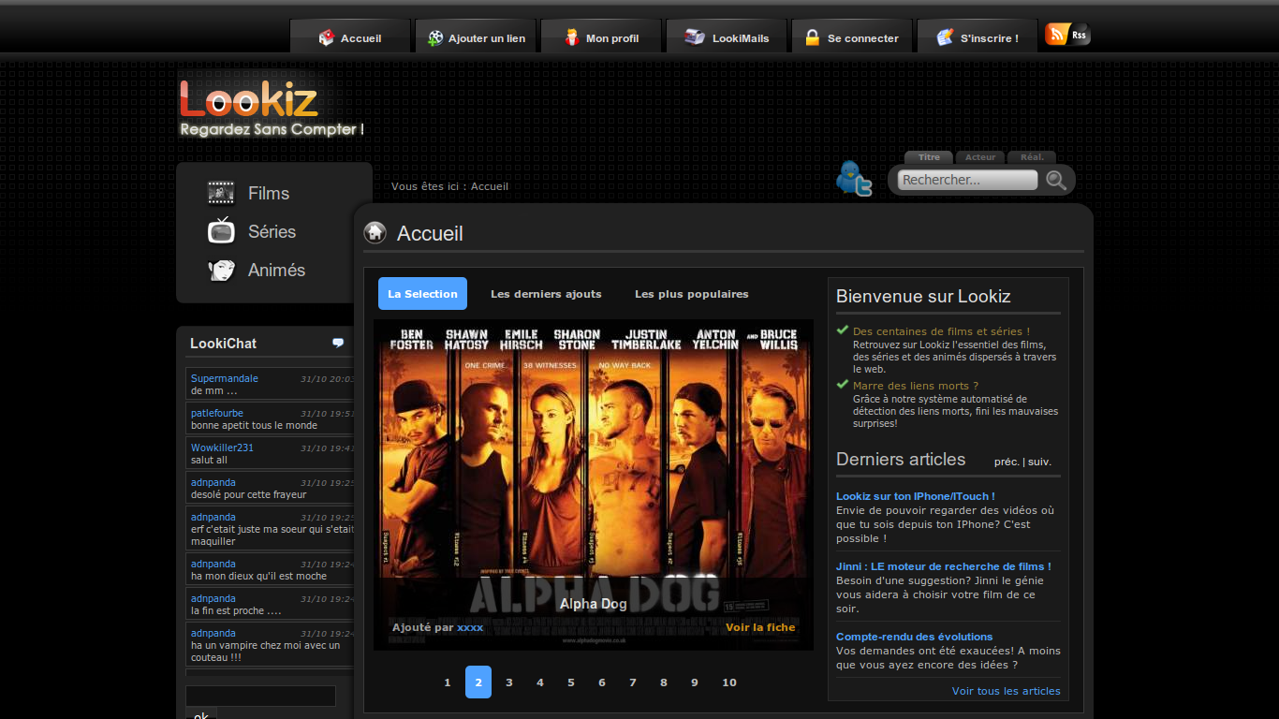Switch to Les plus populaires tab
The height and width of the screenshot is (719, 1279).
coord(692,294)
